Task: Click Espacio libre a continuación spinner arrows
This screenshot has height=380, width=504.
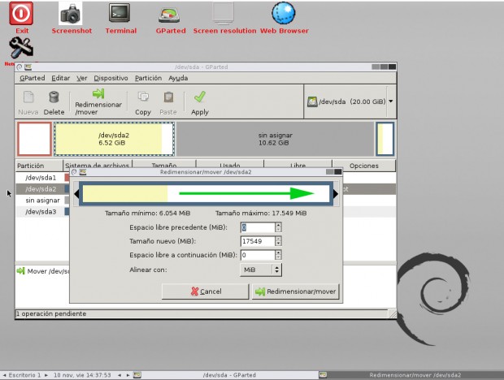Action: click(278, 255)
